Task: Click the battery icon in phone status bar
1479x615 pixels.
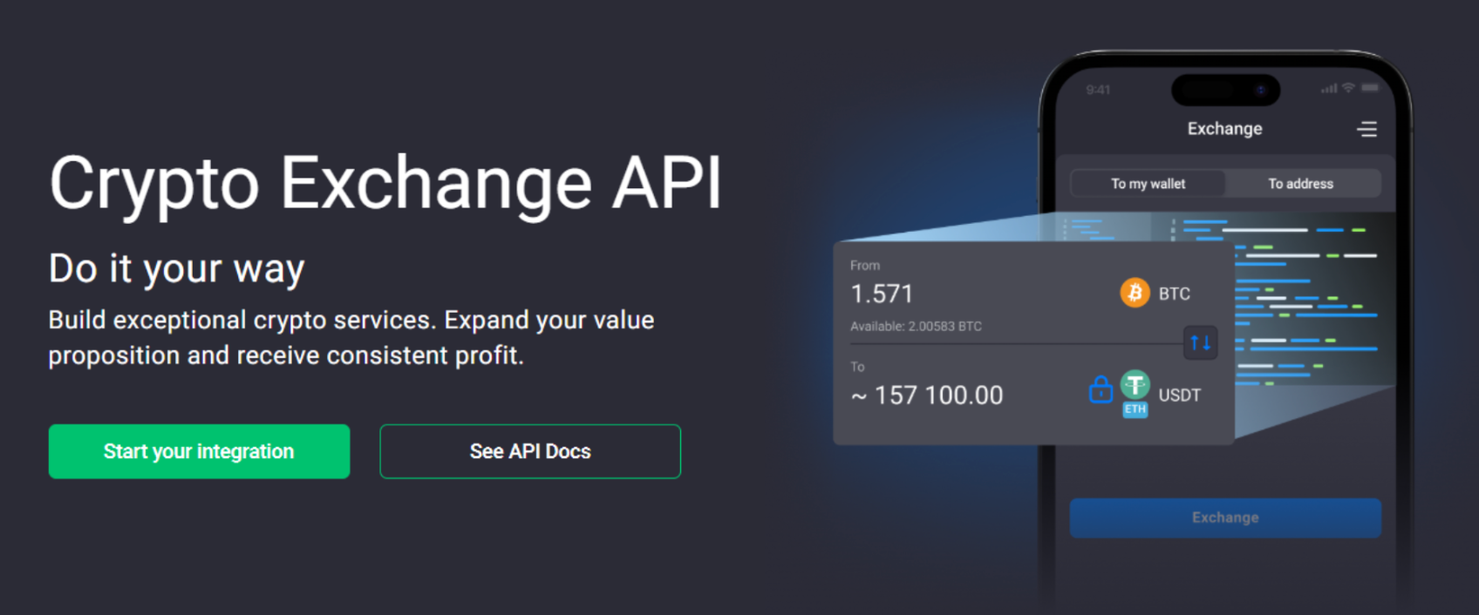Action: tap(1370, 88)
